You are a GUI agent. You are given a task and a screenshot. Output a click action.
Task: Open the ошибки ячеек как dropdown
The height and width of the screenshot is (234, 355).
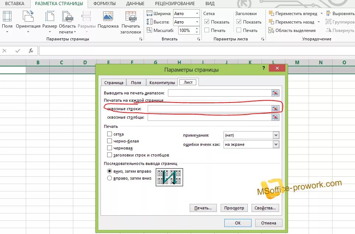(276, 145)
